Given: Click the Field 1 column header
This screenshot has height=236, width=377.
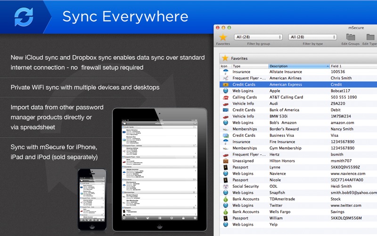Looking at the screenshot, I should [x=352, y=66].
